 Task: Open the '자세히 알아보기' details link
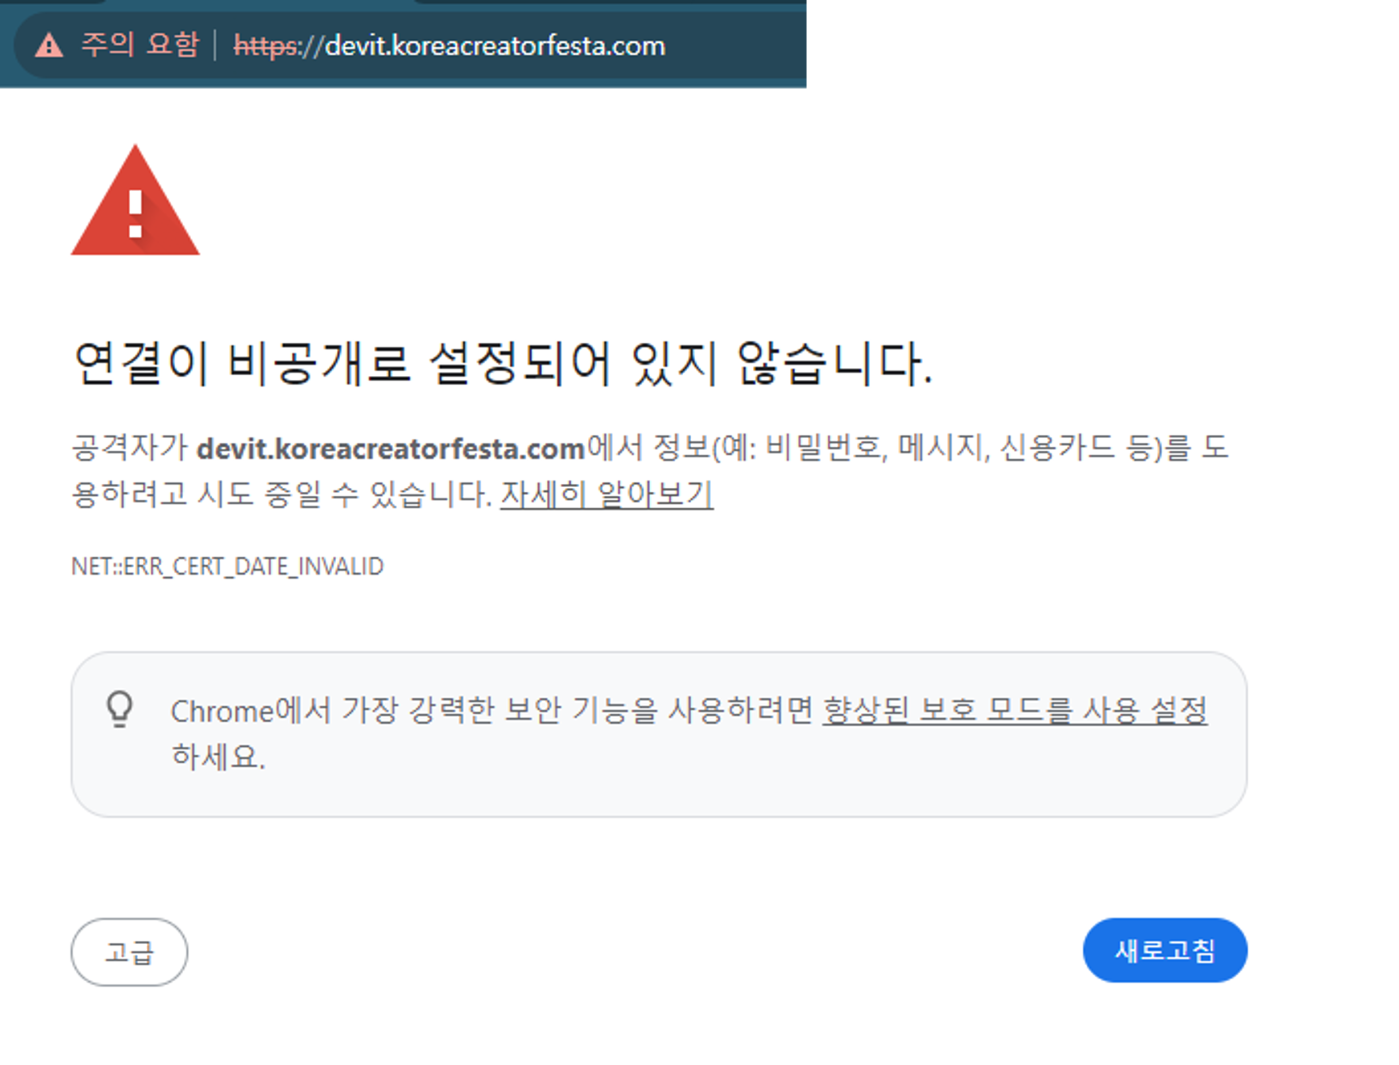pyautogui.click(x=606, y=497)
